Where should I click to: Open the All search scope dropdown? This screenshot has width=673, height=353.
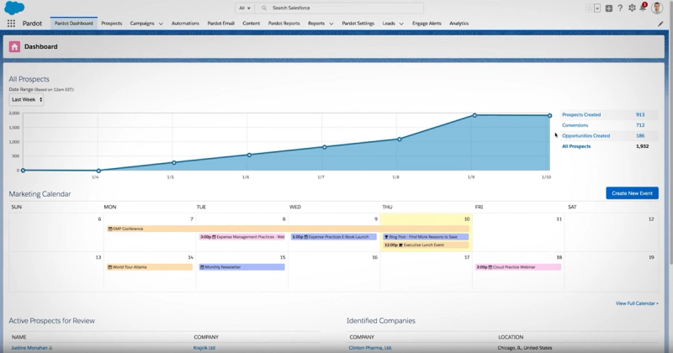tap(245, 8)
